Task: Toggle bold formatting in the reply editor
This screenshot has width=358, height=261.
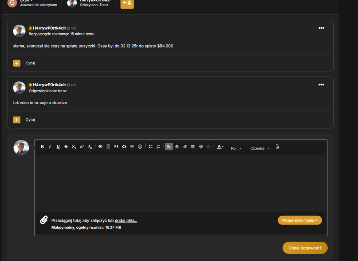Action: [42, 146]
